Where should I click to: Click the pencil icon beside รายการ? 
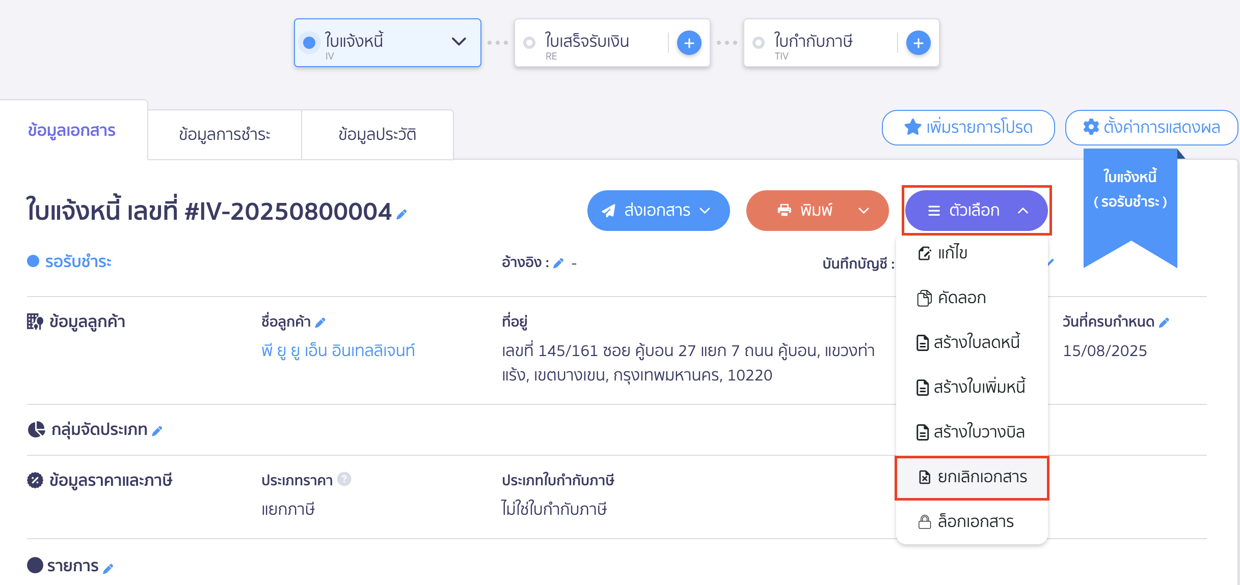point(108,568)
